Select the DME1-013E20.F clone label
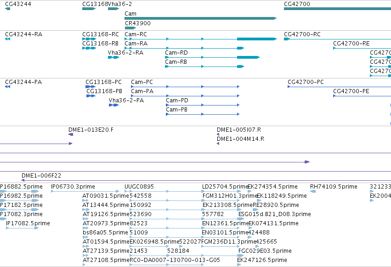Screen dimensions: 391x267 91,130
